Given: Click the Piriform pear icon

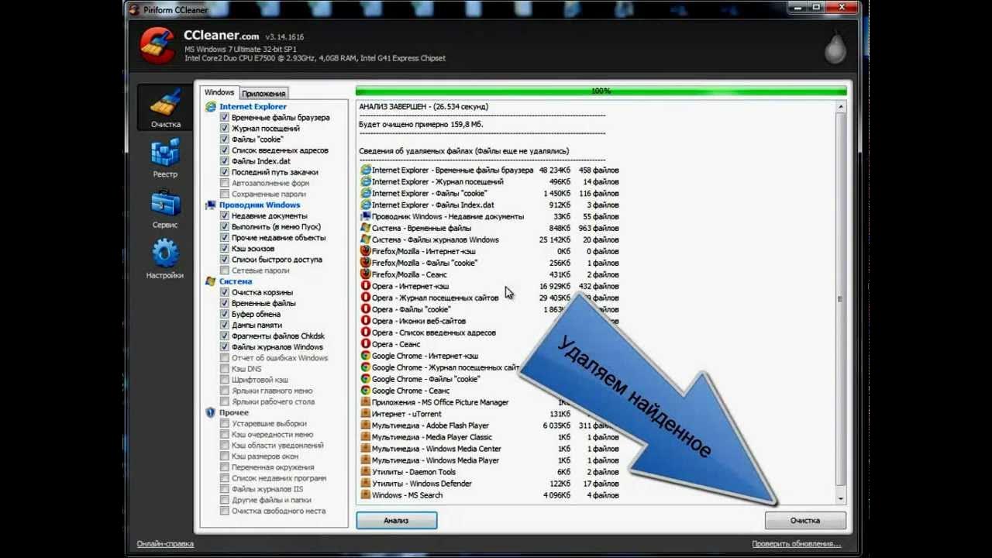Looking at the screenshot, I should pyautogui.click(x=835, y=46).
